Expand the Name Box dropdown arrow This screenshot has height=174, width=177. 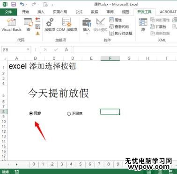28,49
